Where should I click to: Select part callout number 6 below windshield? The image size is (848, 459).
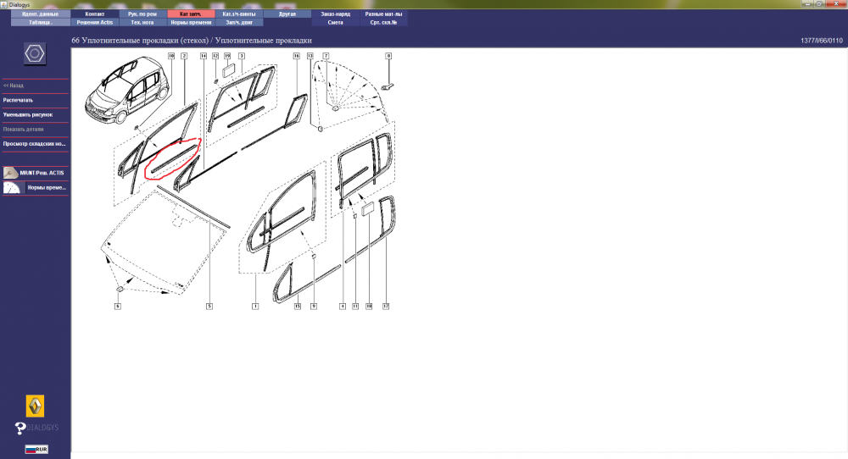click(x=117, y=307)
